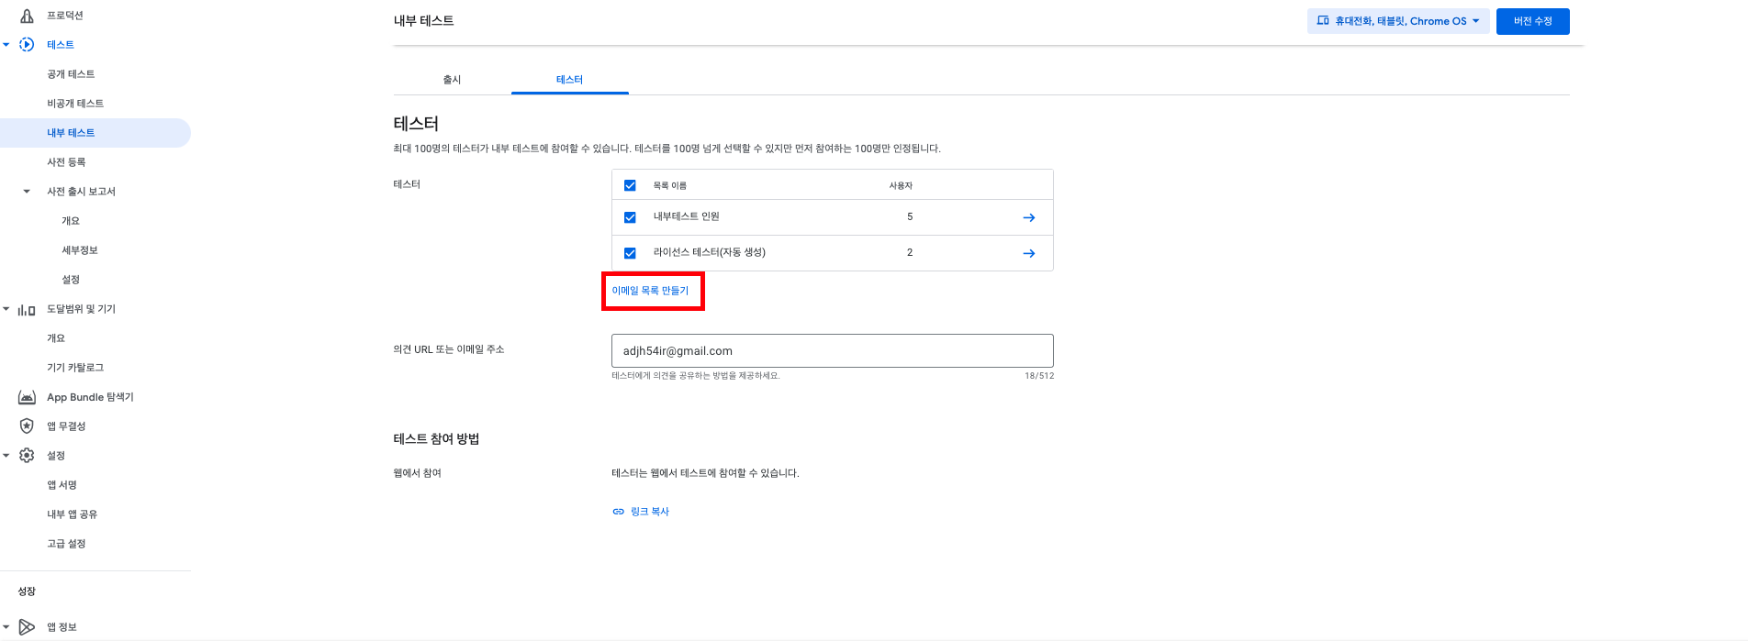Image resolution: width=1748 pixels, height=641 pixels.
Task: Collapse the 테스트 section arrow
Action: click(6, 45)
